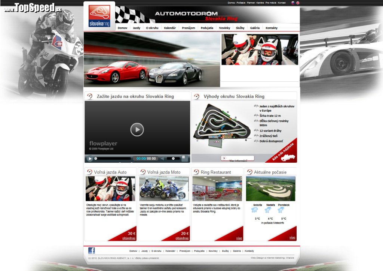
Task: Order the 30 € car ride via objednaj
Action: (x=129, y=238)
